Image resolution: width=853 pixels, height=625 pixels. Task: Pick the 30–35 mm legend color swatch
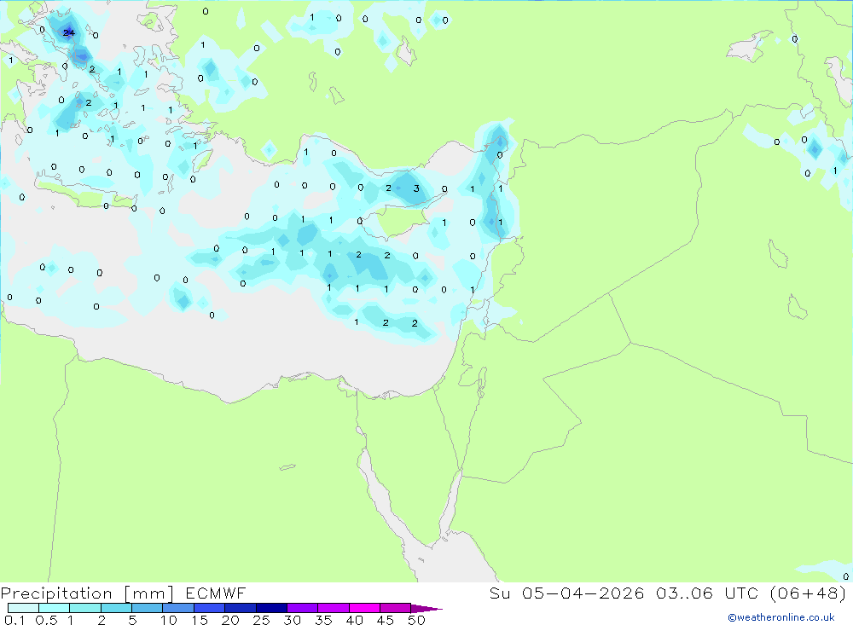pos(302,608)
